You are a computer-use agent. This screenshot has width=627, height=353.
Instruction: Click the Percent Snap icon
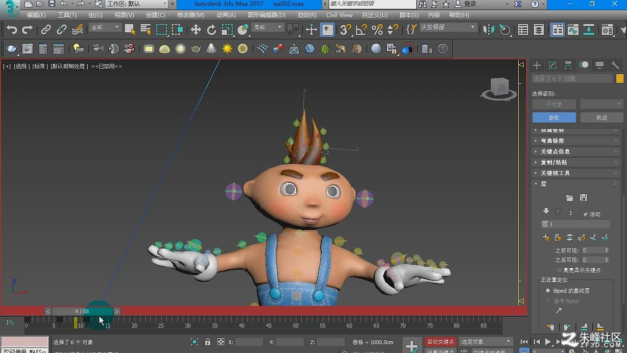click(x=377, y=30)
